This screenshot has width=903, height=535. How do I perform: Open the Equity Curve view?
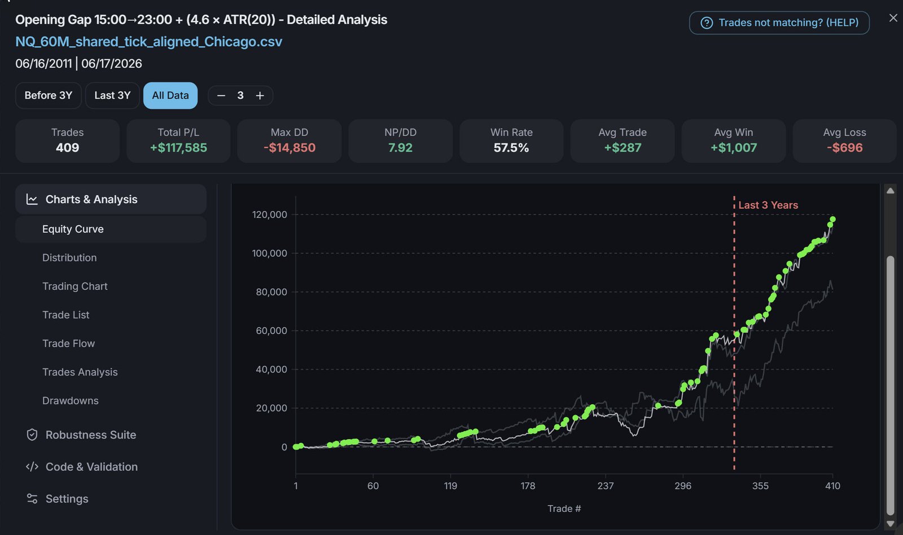[x=111, y=229]
